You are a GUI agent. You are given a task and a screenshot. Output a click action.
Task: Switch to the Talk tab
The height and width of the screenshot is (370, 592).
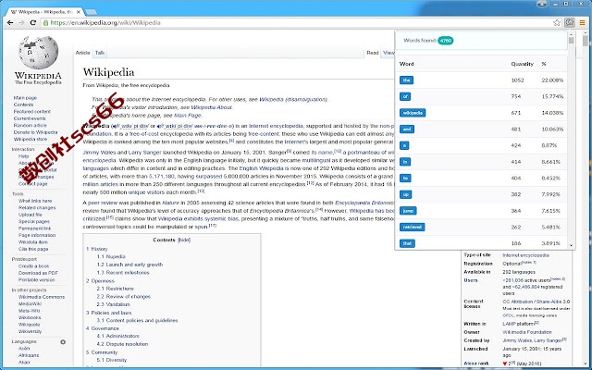click(x=100, y=53)
